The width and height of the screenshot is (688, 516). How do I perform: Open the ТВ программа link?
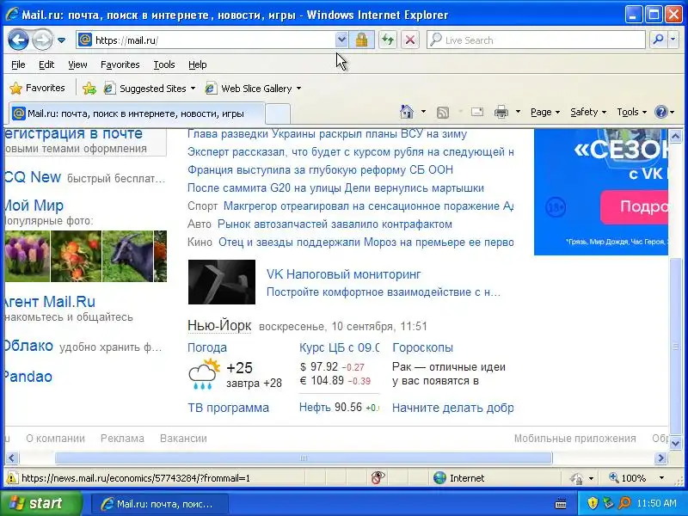[x=228, y=408]
